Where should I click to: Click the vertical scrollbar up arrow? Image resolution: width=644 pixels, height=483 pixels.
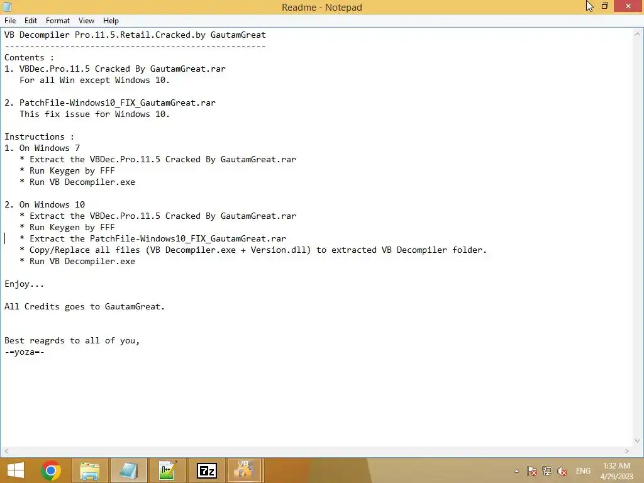[x=638, y=34]
